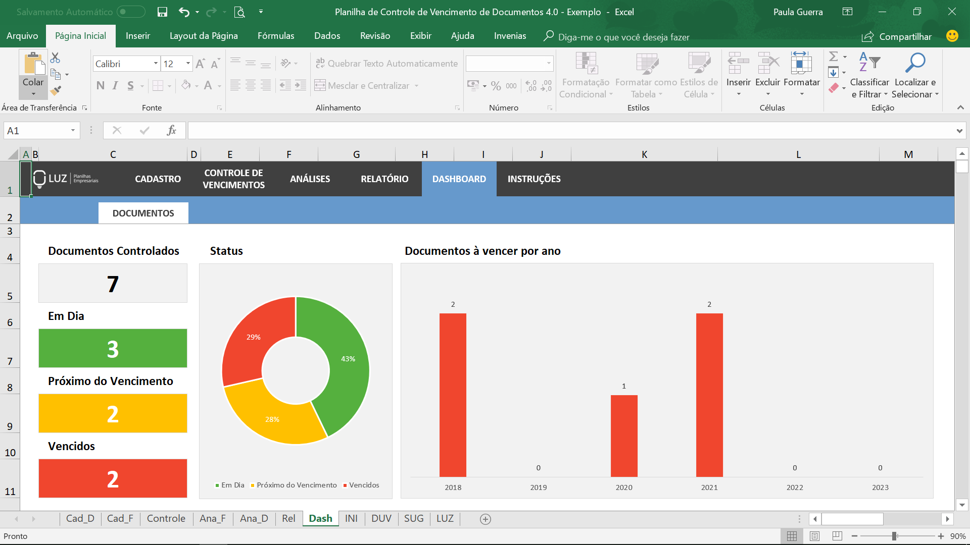This screenshot has width=970, height=545.
Task: Open the font size 12 dropdown
Action: (188, 64)
